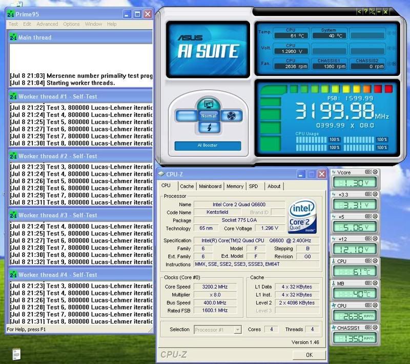Click the Worker thread #3 window icon

tap(13, 215)
